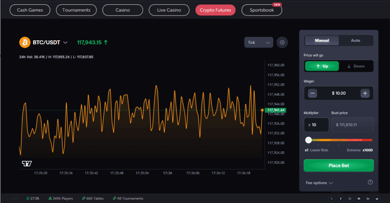Click the multiplier risk slider handle
The height and width of the screenshot is (203, 390).
pyautogui.click(x=308, y=140)
